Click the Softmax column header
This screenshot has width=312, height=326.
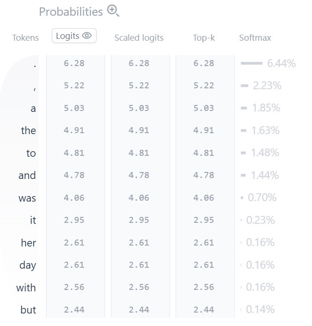click(255, 38)
